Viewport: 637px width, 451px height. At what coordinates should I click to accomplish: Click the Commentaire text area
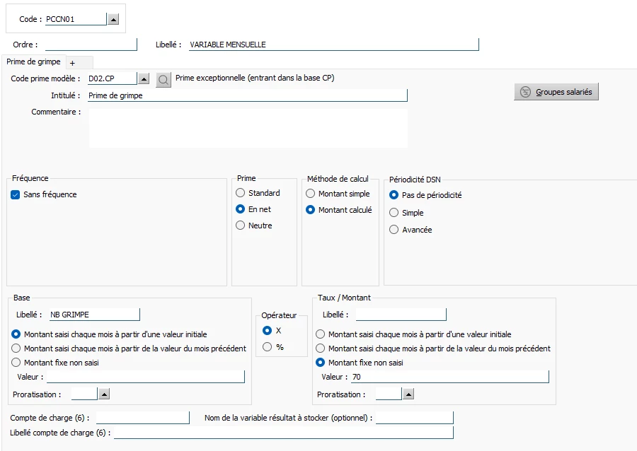click(x=248, y=127)
